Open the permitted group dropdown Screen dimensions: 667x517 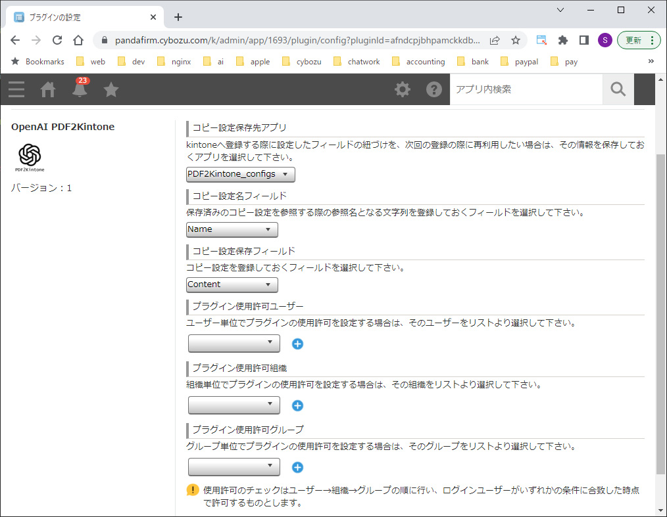tap(234, 466)
